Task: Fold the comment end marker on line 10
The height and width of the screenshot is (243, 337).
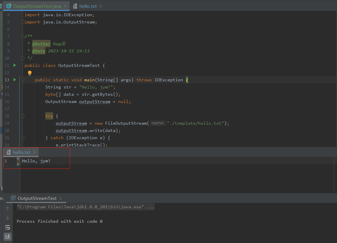Action: 23,58
